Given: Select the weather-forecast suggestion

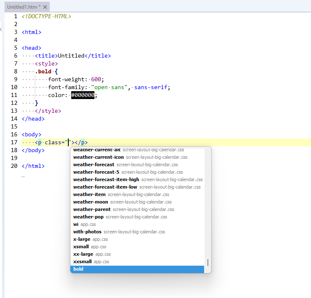Looking at the screenshot, I should pos(94,165).
